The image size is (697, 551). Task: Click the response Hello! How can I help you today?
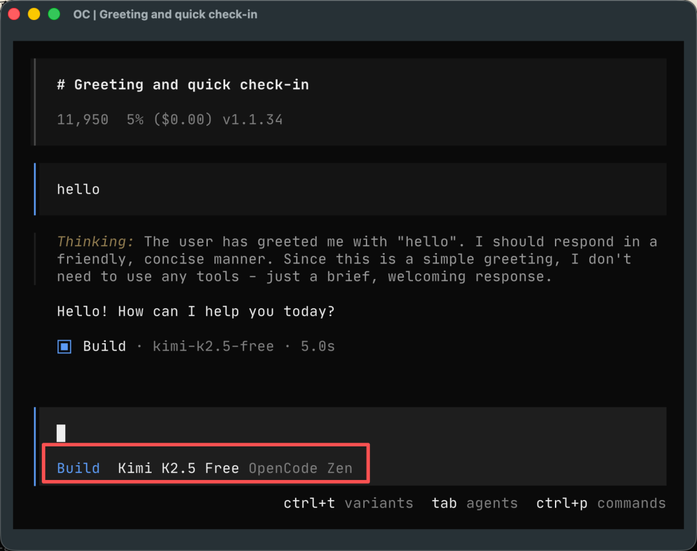196,312
